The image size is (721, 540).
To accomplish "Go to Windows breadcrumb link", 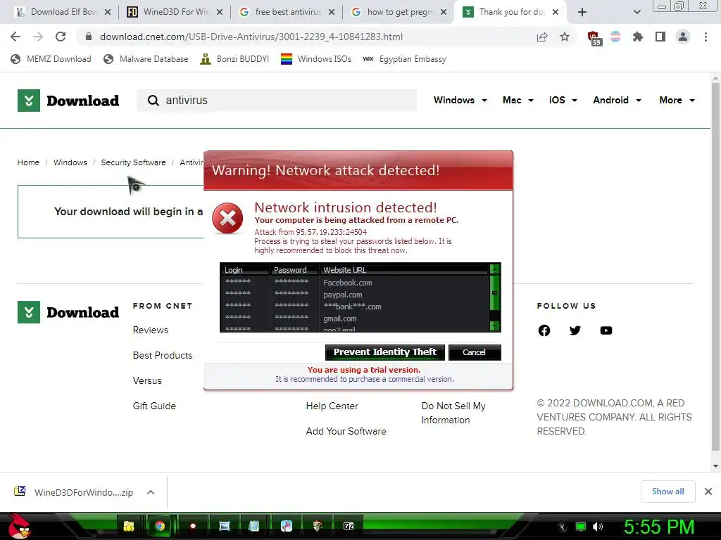I will tap(70, 162).
